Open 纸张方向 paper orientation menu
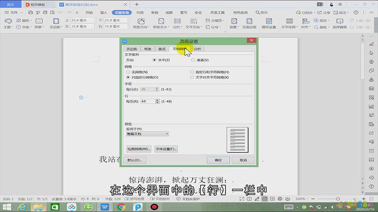The image size is (378, 212). coord(141,23)
